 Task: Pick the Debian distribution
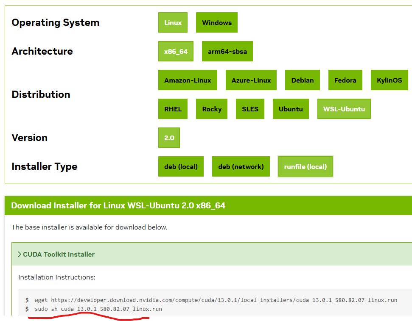tap(303, 80)
